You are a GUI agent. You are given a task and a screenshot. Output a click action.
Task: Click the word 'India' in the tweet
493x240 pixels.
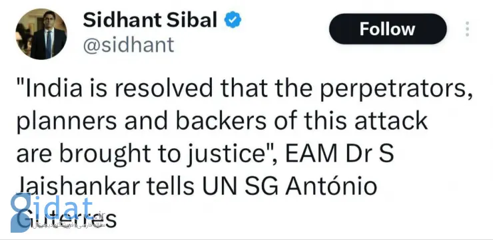click(x=54, y=89)
